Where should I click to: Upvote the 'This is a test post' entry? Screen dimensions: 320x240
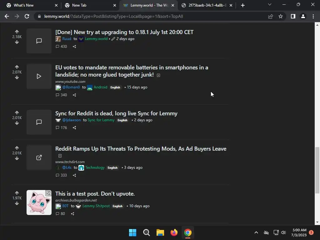pos(17,193)
